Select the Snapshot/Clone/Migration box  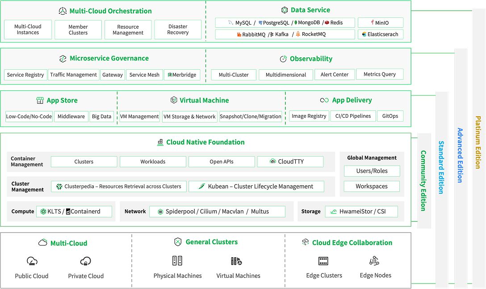[251, 116]
